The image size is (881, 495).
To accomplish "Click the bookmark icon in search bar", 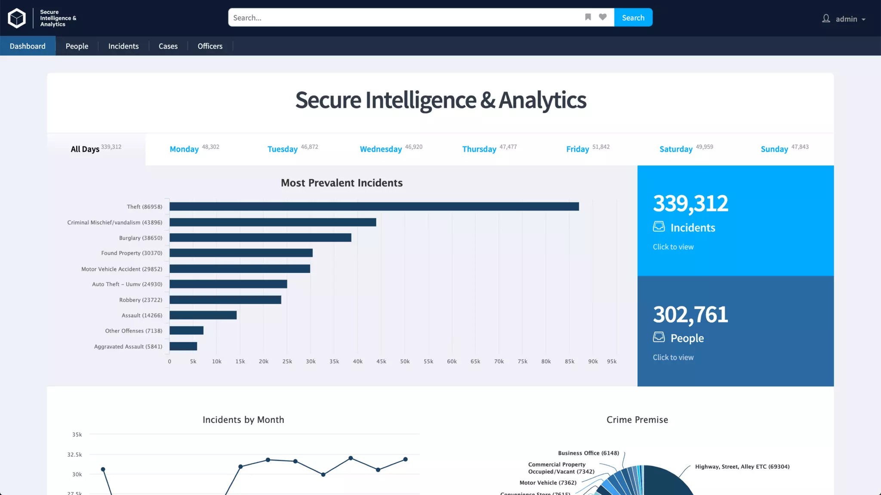I will pyautogui.click(x=588, y=17).
